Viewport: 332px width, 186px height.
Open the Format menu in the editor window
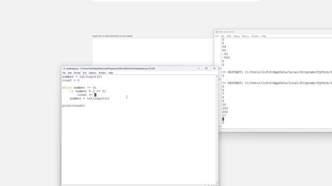77,73
